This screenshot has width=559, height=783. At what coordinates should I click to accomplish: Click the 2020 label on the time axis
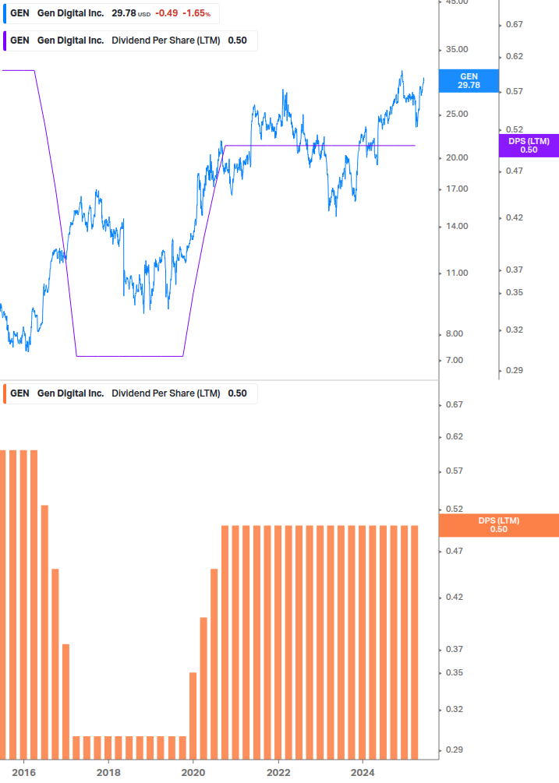(x=193, y=773)
